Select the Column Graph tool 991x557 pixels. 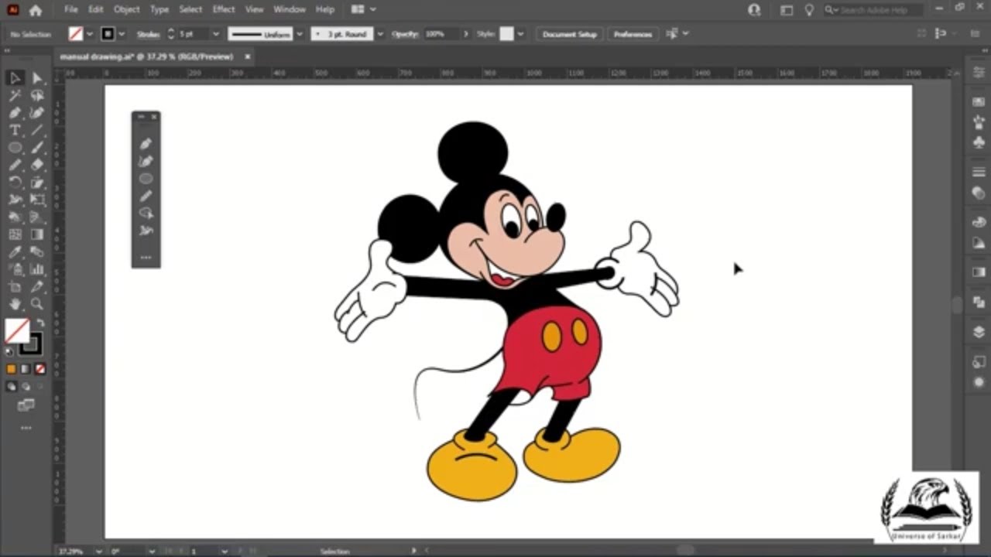pos(37,269)
